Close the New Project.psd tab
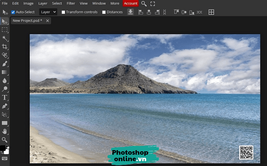 point(47,21)
